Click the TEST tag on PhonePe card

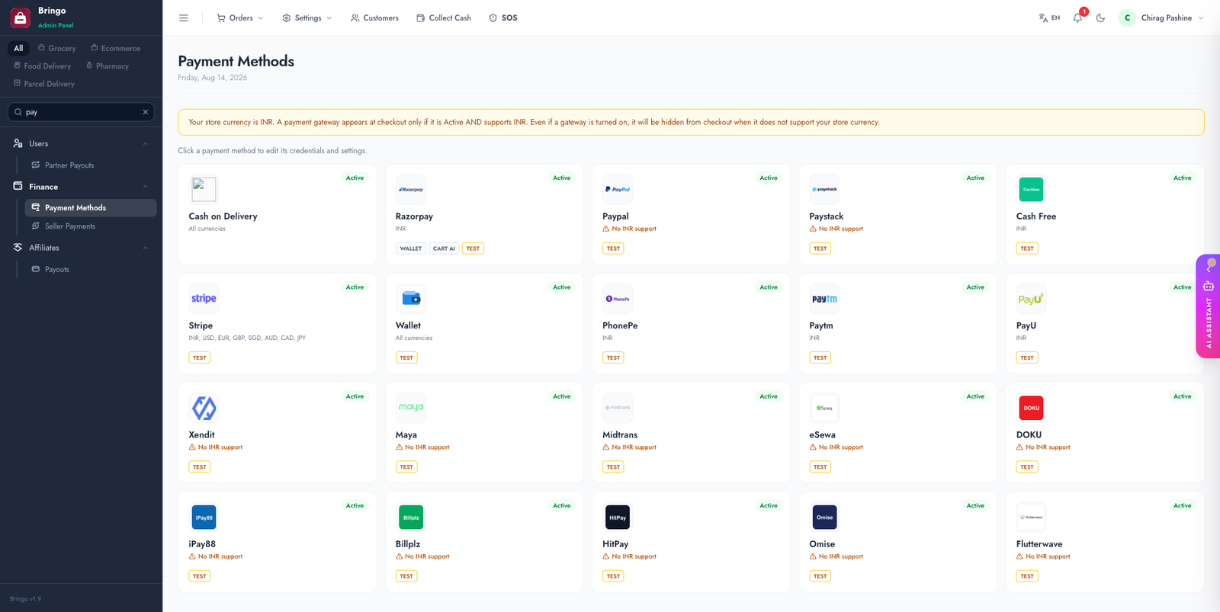click(613, 357)
